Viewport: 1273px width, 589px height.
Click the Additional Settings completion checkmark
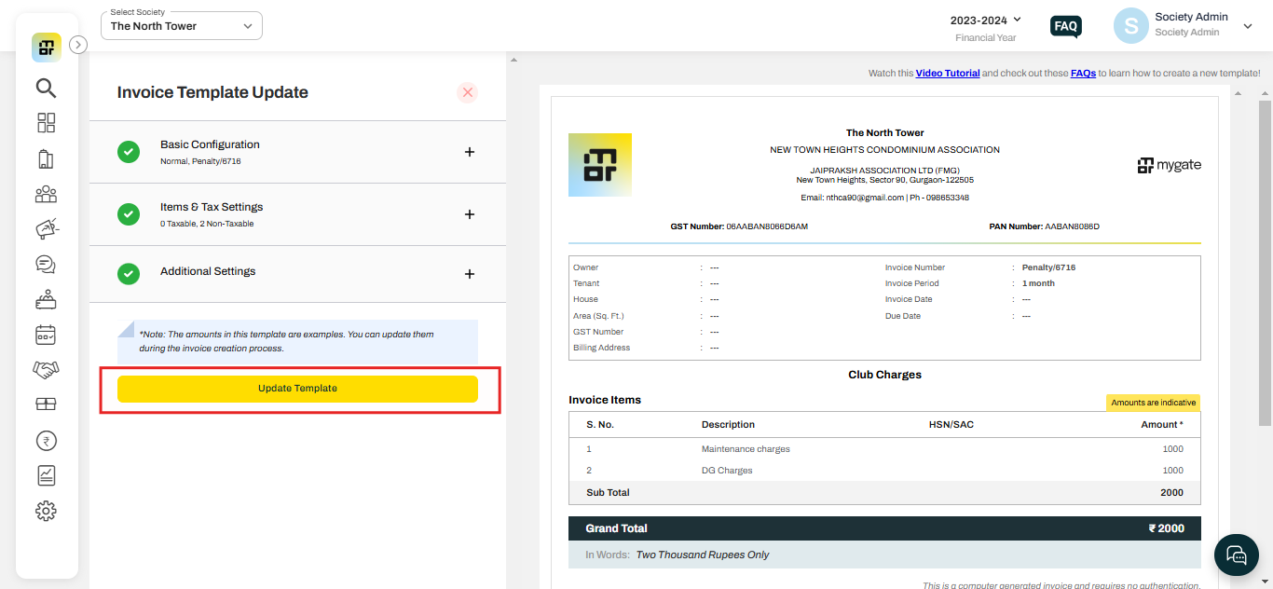pyautogui.click(x=129, y=273)
